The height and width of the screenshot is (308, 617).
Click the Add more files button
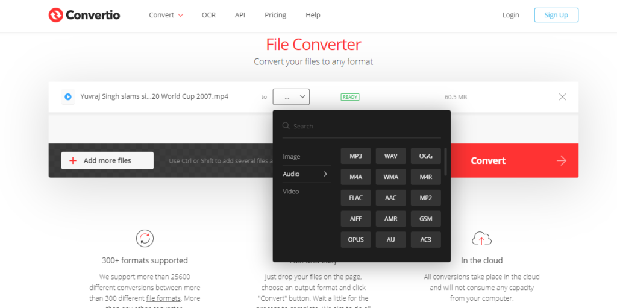pos(107,161)
